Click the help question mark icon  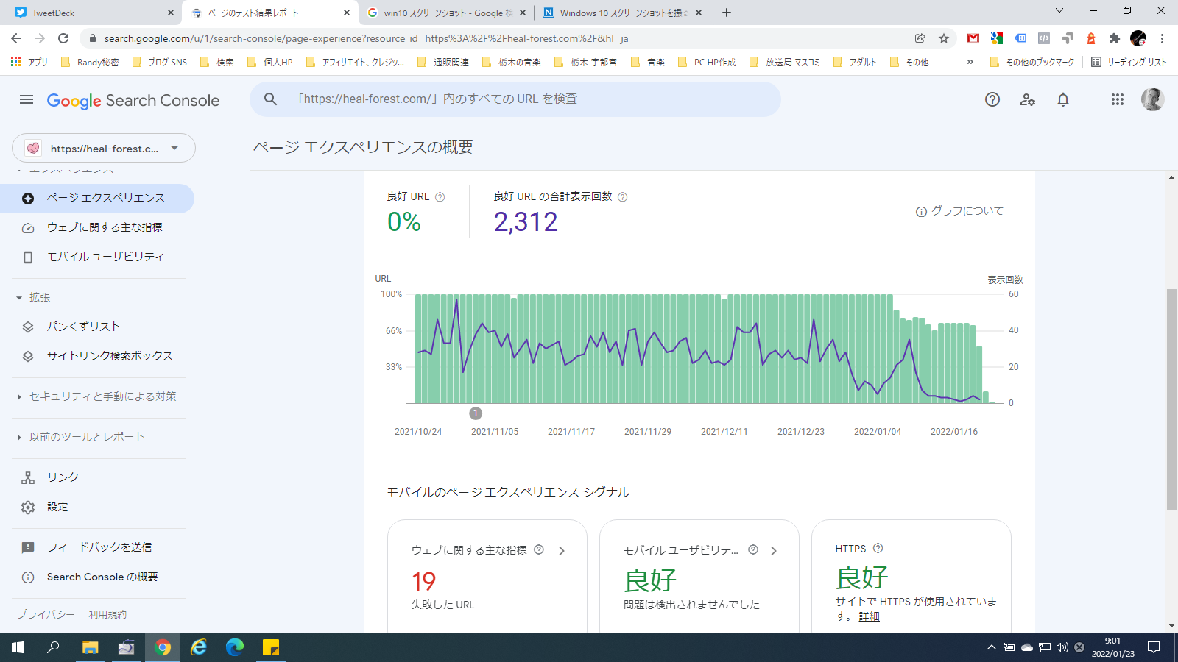992,99
